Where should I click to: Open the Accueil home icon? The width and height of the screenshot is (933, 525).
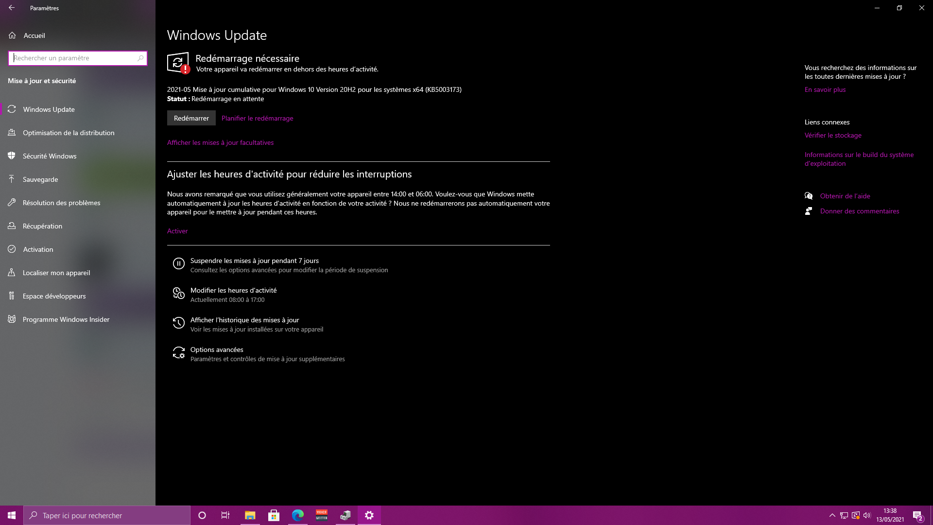[x=12, y=35]
